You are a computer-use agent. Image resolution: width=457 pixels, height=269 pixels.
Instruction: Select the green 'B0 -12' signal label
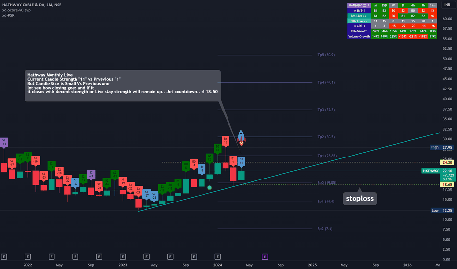(x=170, y=187)
